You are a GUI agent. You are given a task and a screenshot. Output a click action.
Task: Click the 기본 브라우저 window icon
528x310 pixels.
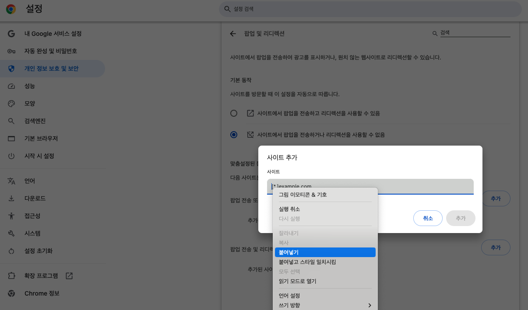pyautogui.click(x=11, y=139)
